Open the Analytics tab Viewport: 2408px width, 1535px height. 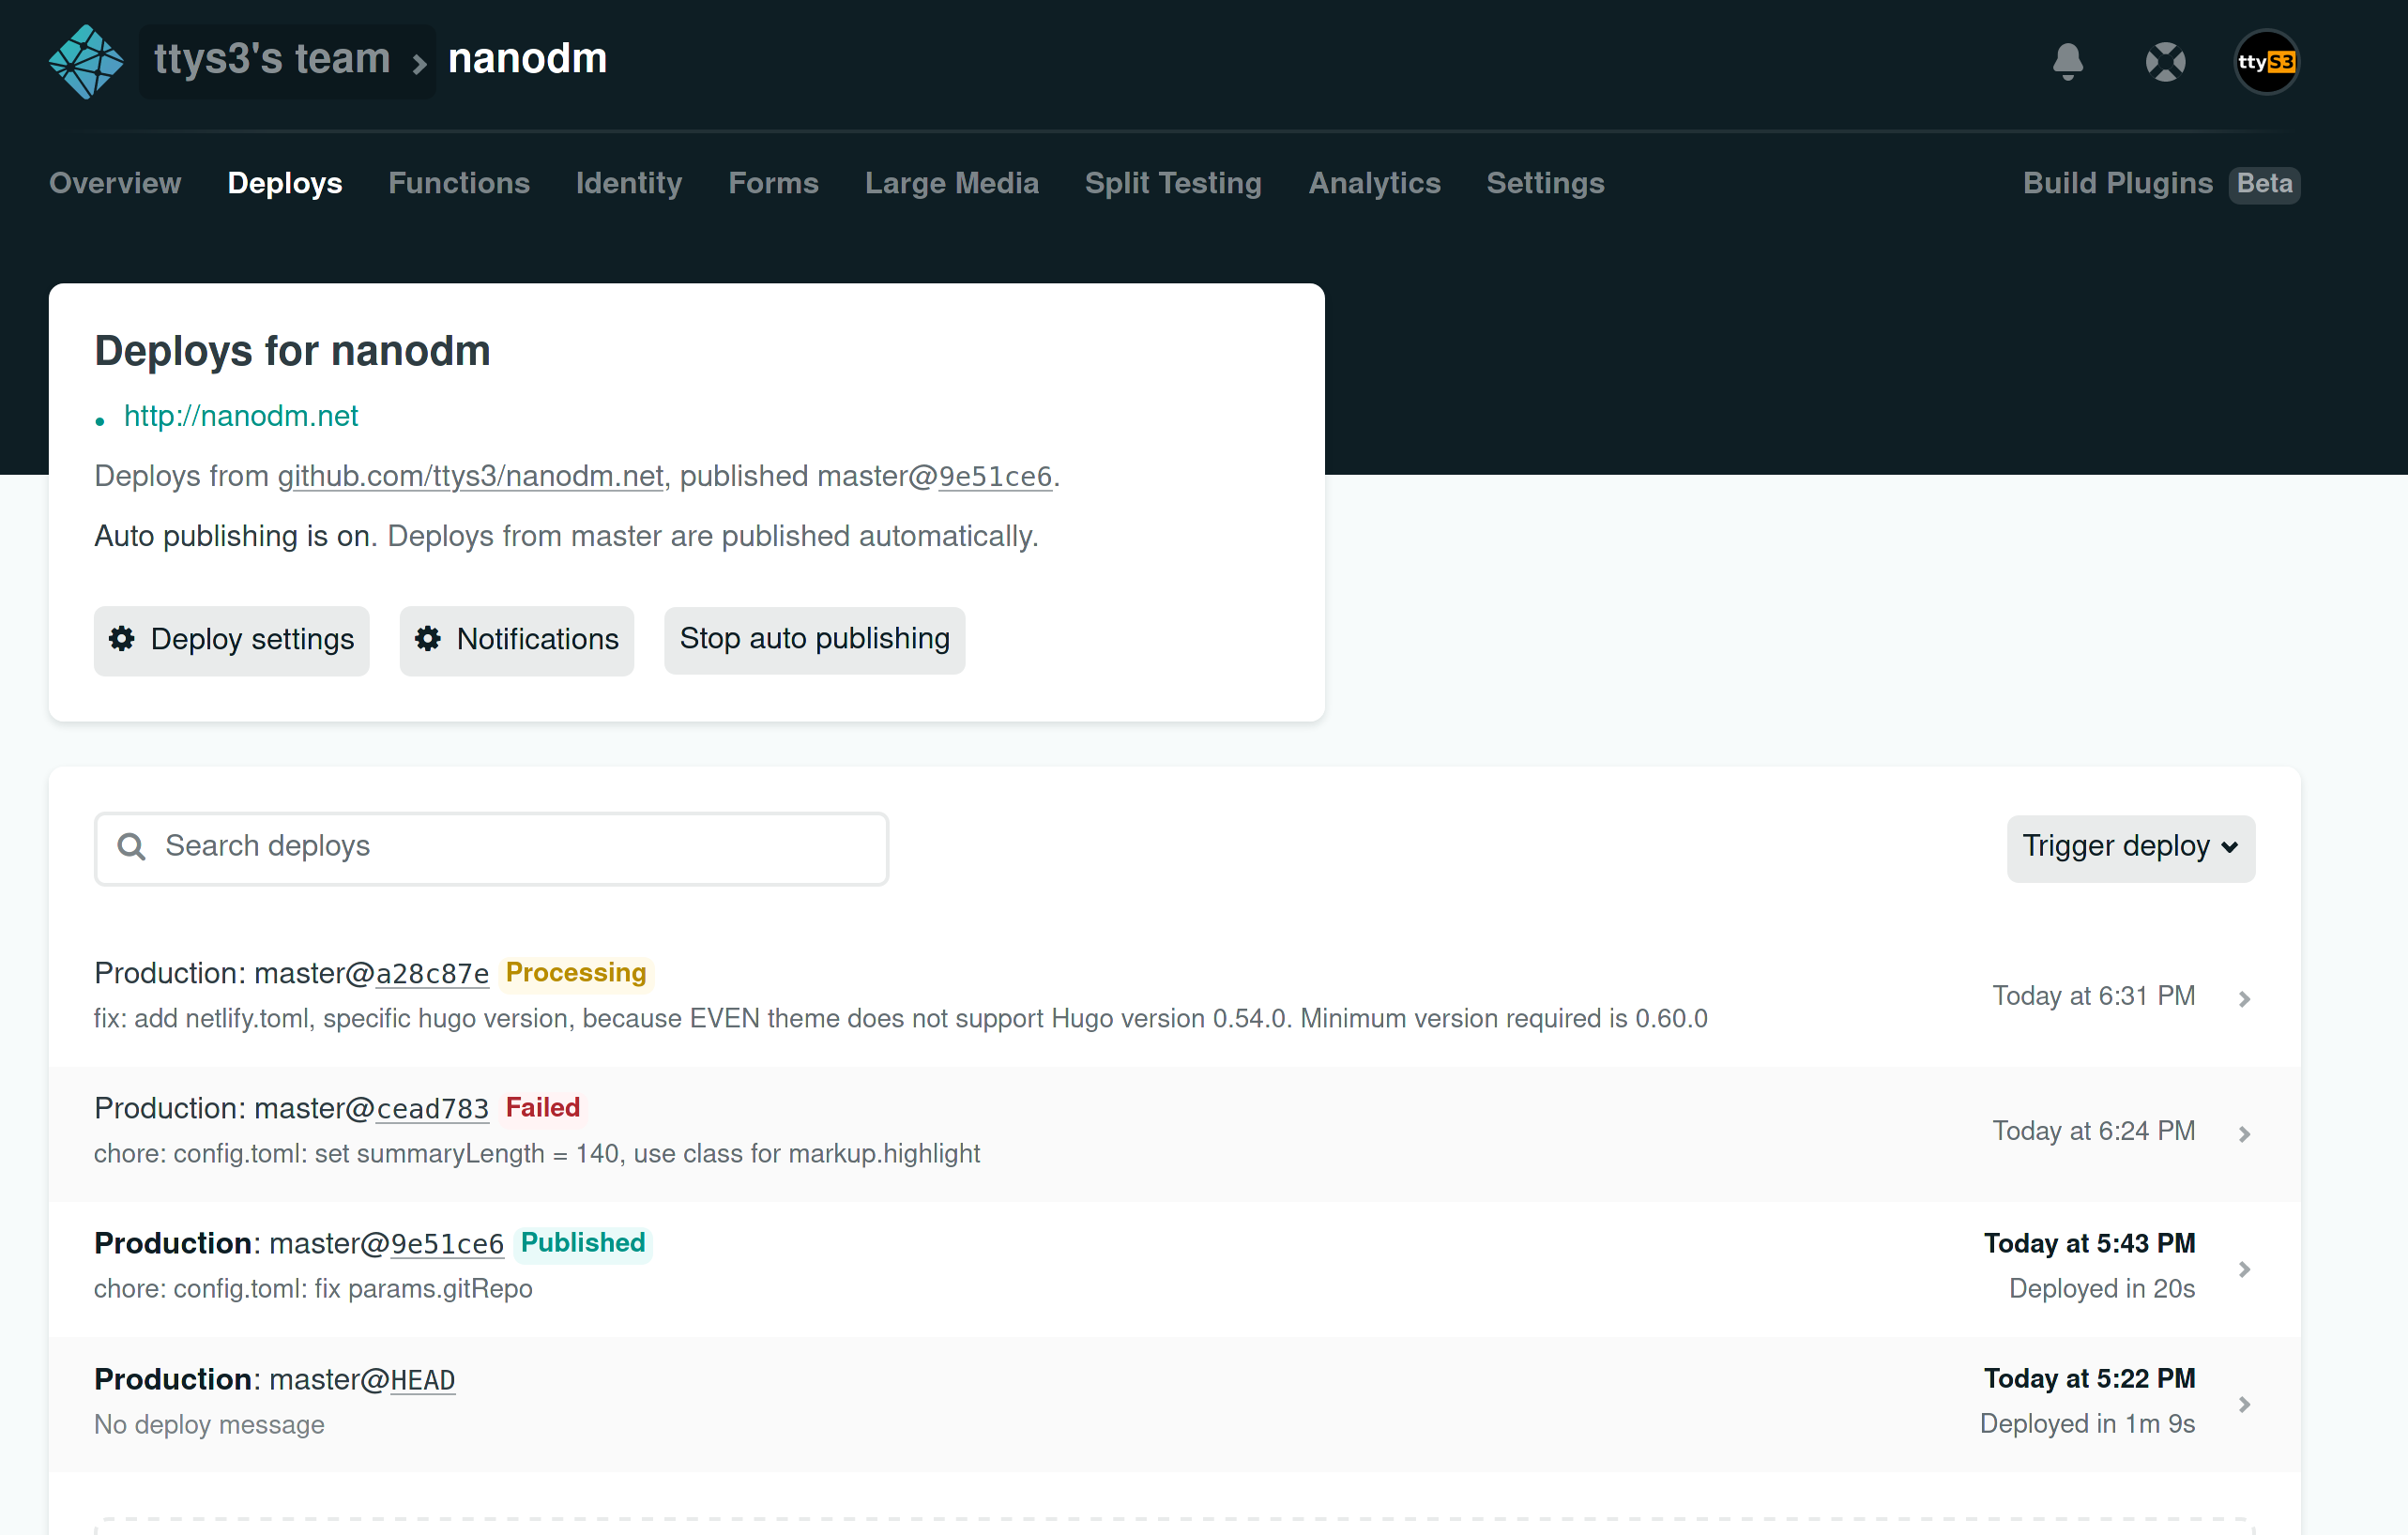click(x=1374, y=183)
